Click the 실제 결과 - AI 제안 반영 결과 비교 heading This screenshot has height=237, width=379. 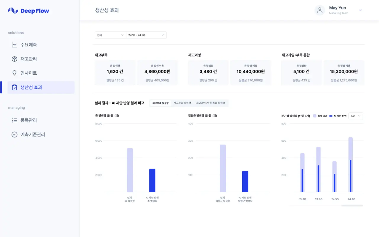click(119, 103)
